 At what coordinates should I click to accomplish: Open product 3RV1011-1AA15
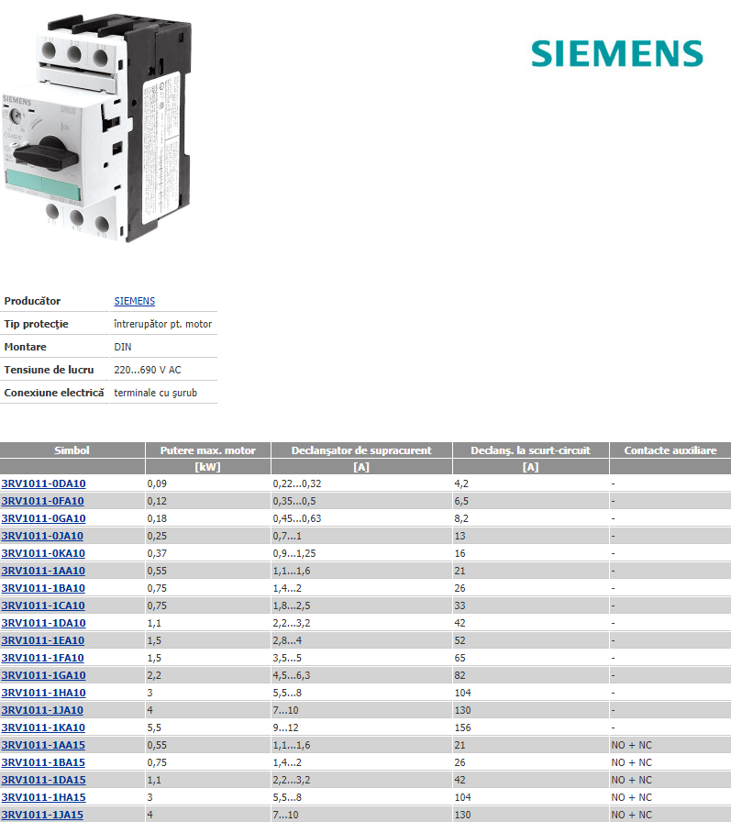click(43, 745)
